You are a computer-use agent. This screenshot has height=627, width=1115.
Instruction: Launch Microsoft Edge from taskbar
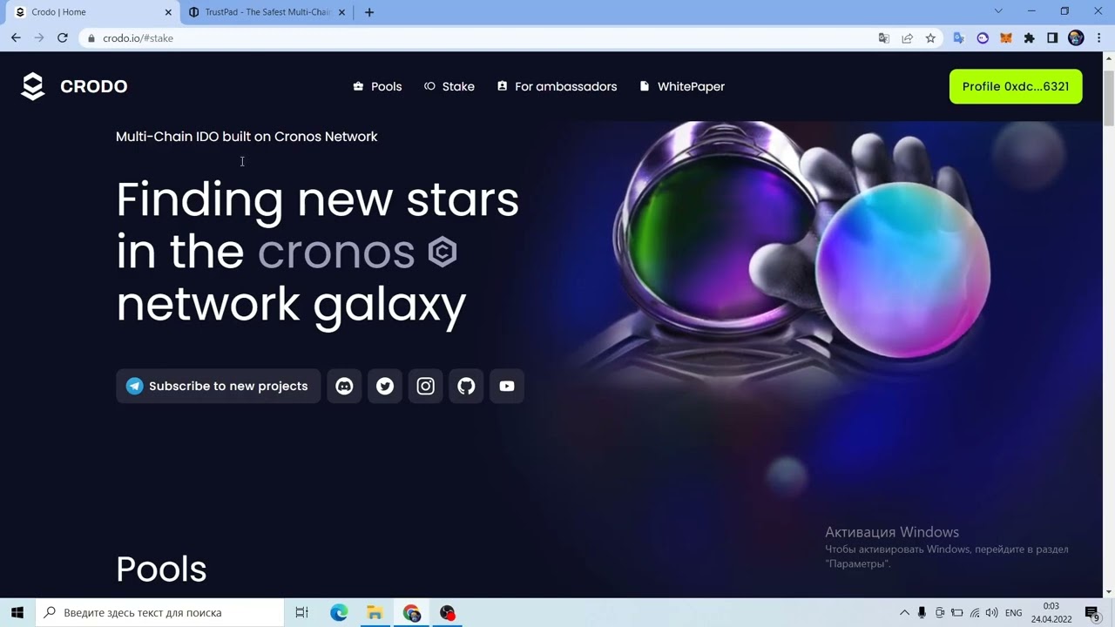point(339,612)
